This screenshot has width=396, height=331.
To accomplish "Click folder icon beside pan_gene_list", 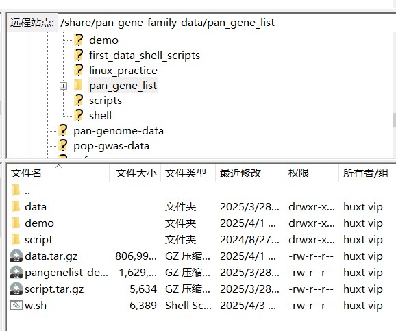I will point(78,86).
